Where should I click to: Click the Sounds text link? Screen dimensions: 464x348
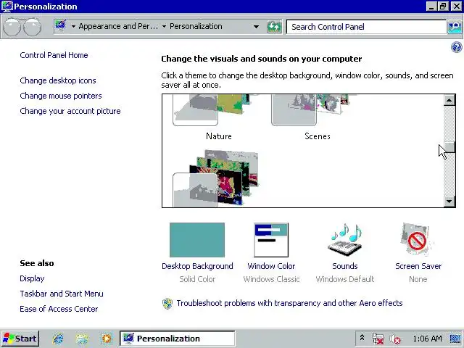[345, 266]
